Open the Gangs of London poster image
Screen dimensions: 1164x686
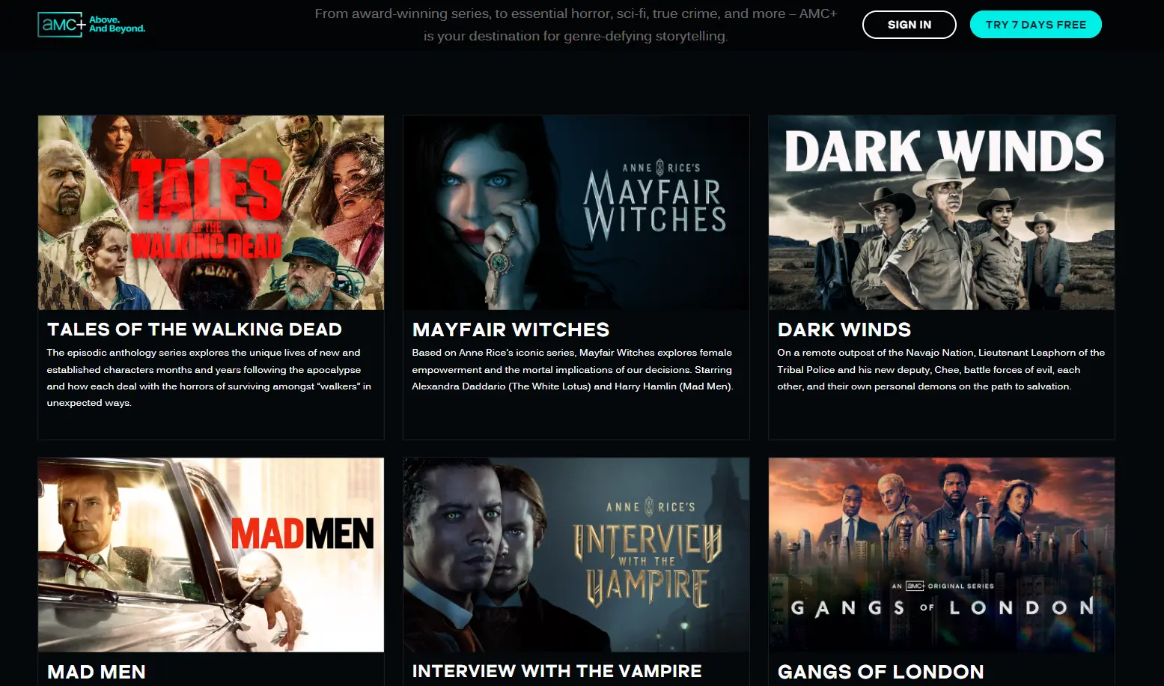[x=942, y=555]
